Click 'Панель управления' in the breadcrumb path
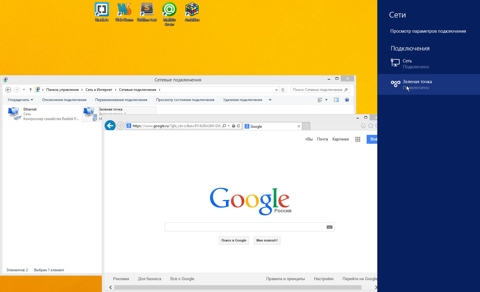Image resolution: width=480 pixels, height=292 pixels. point(62,90)
